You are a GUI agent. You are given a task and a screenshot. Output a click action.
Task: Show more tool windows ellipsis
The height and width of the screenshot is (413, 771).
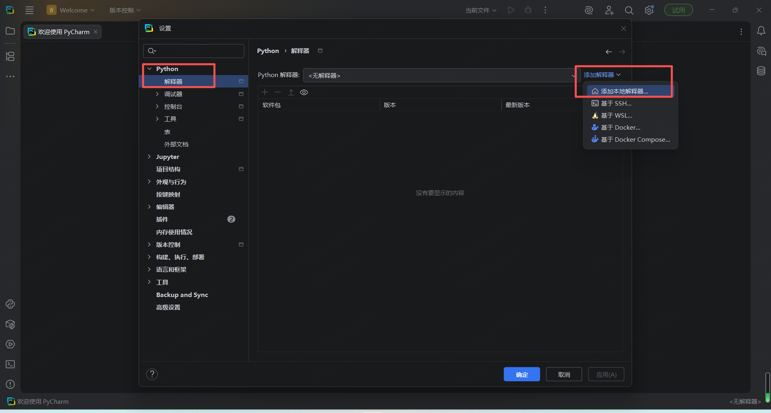pyautogui.click(x=10, y=76)
